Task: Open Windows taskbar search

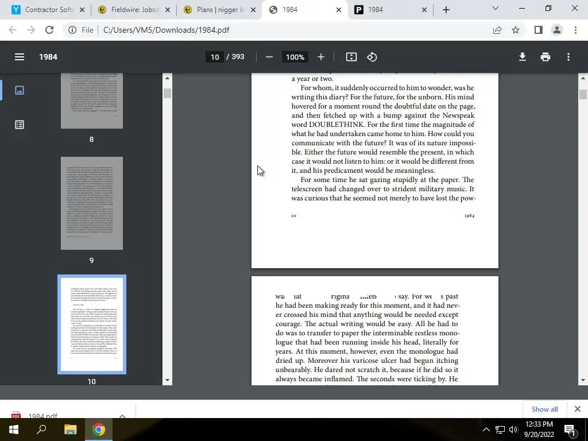Action: pyautogui.click(x=41, y=430)
